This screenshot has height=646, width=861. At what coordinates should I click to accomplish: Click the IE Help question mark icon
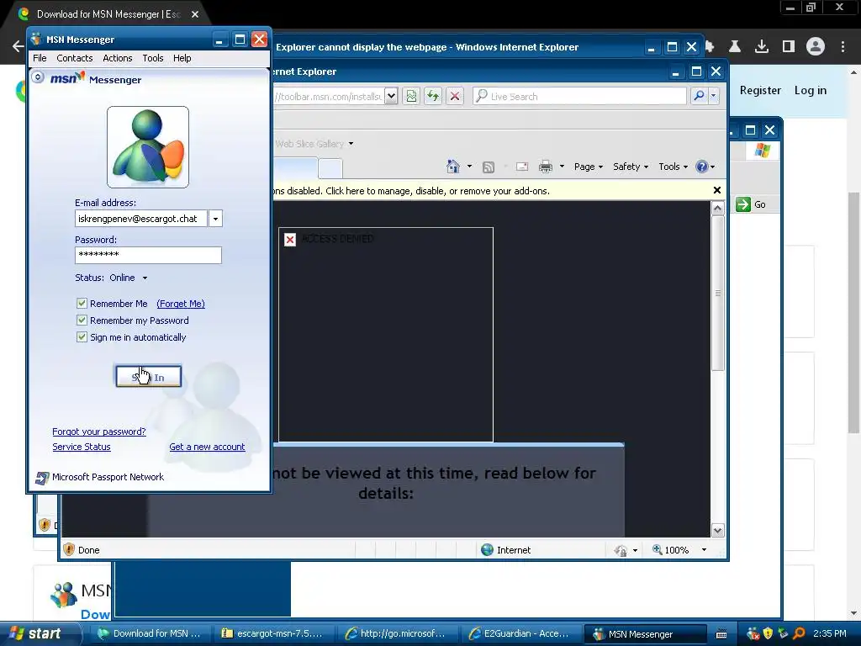[702, 167]
